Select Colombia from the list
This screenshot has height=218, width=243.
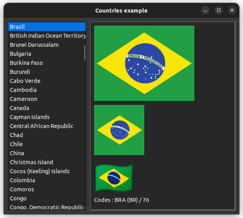click(x=47, y=180)
